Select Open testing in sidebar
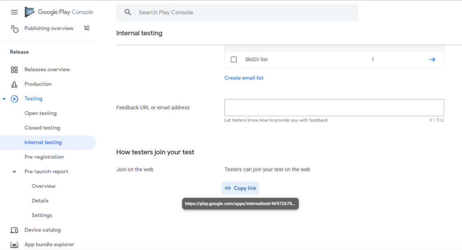Viewport: 462px width, 250px height. pyautogui.click(x=41, y=113)
